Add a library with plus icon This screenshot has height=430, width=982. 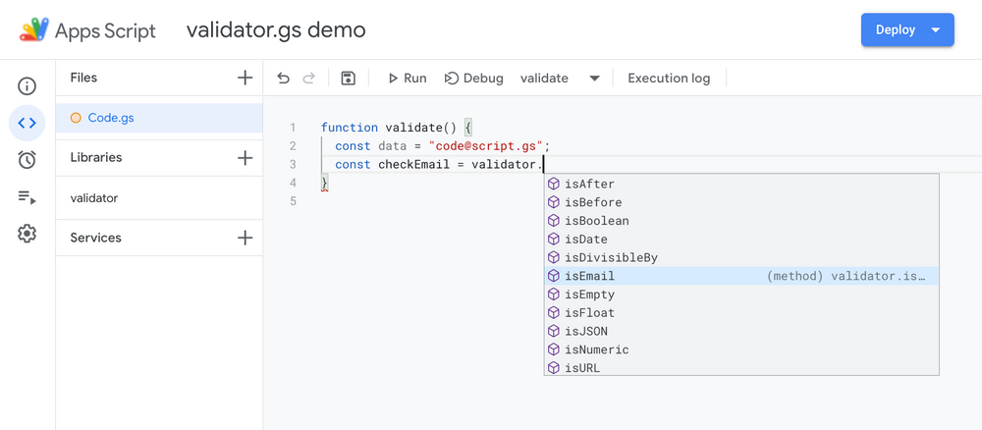245,157
